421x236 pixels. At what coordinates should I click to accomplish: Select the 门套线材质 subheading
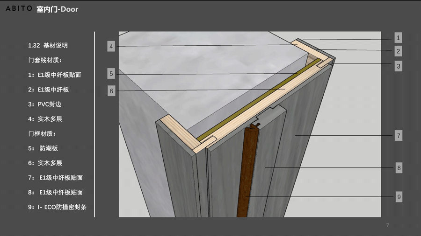coord(45,60)
